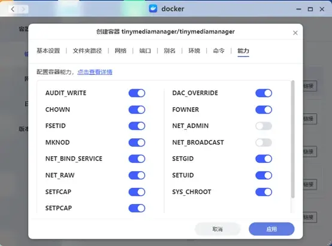Switch off SETPCAP capability

[137, 208]
